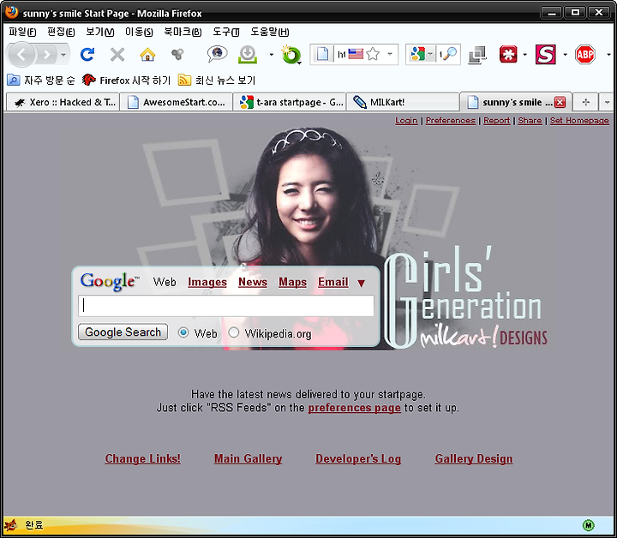Open the 도움말(H) menu

tap(270, 32)
